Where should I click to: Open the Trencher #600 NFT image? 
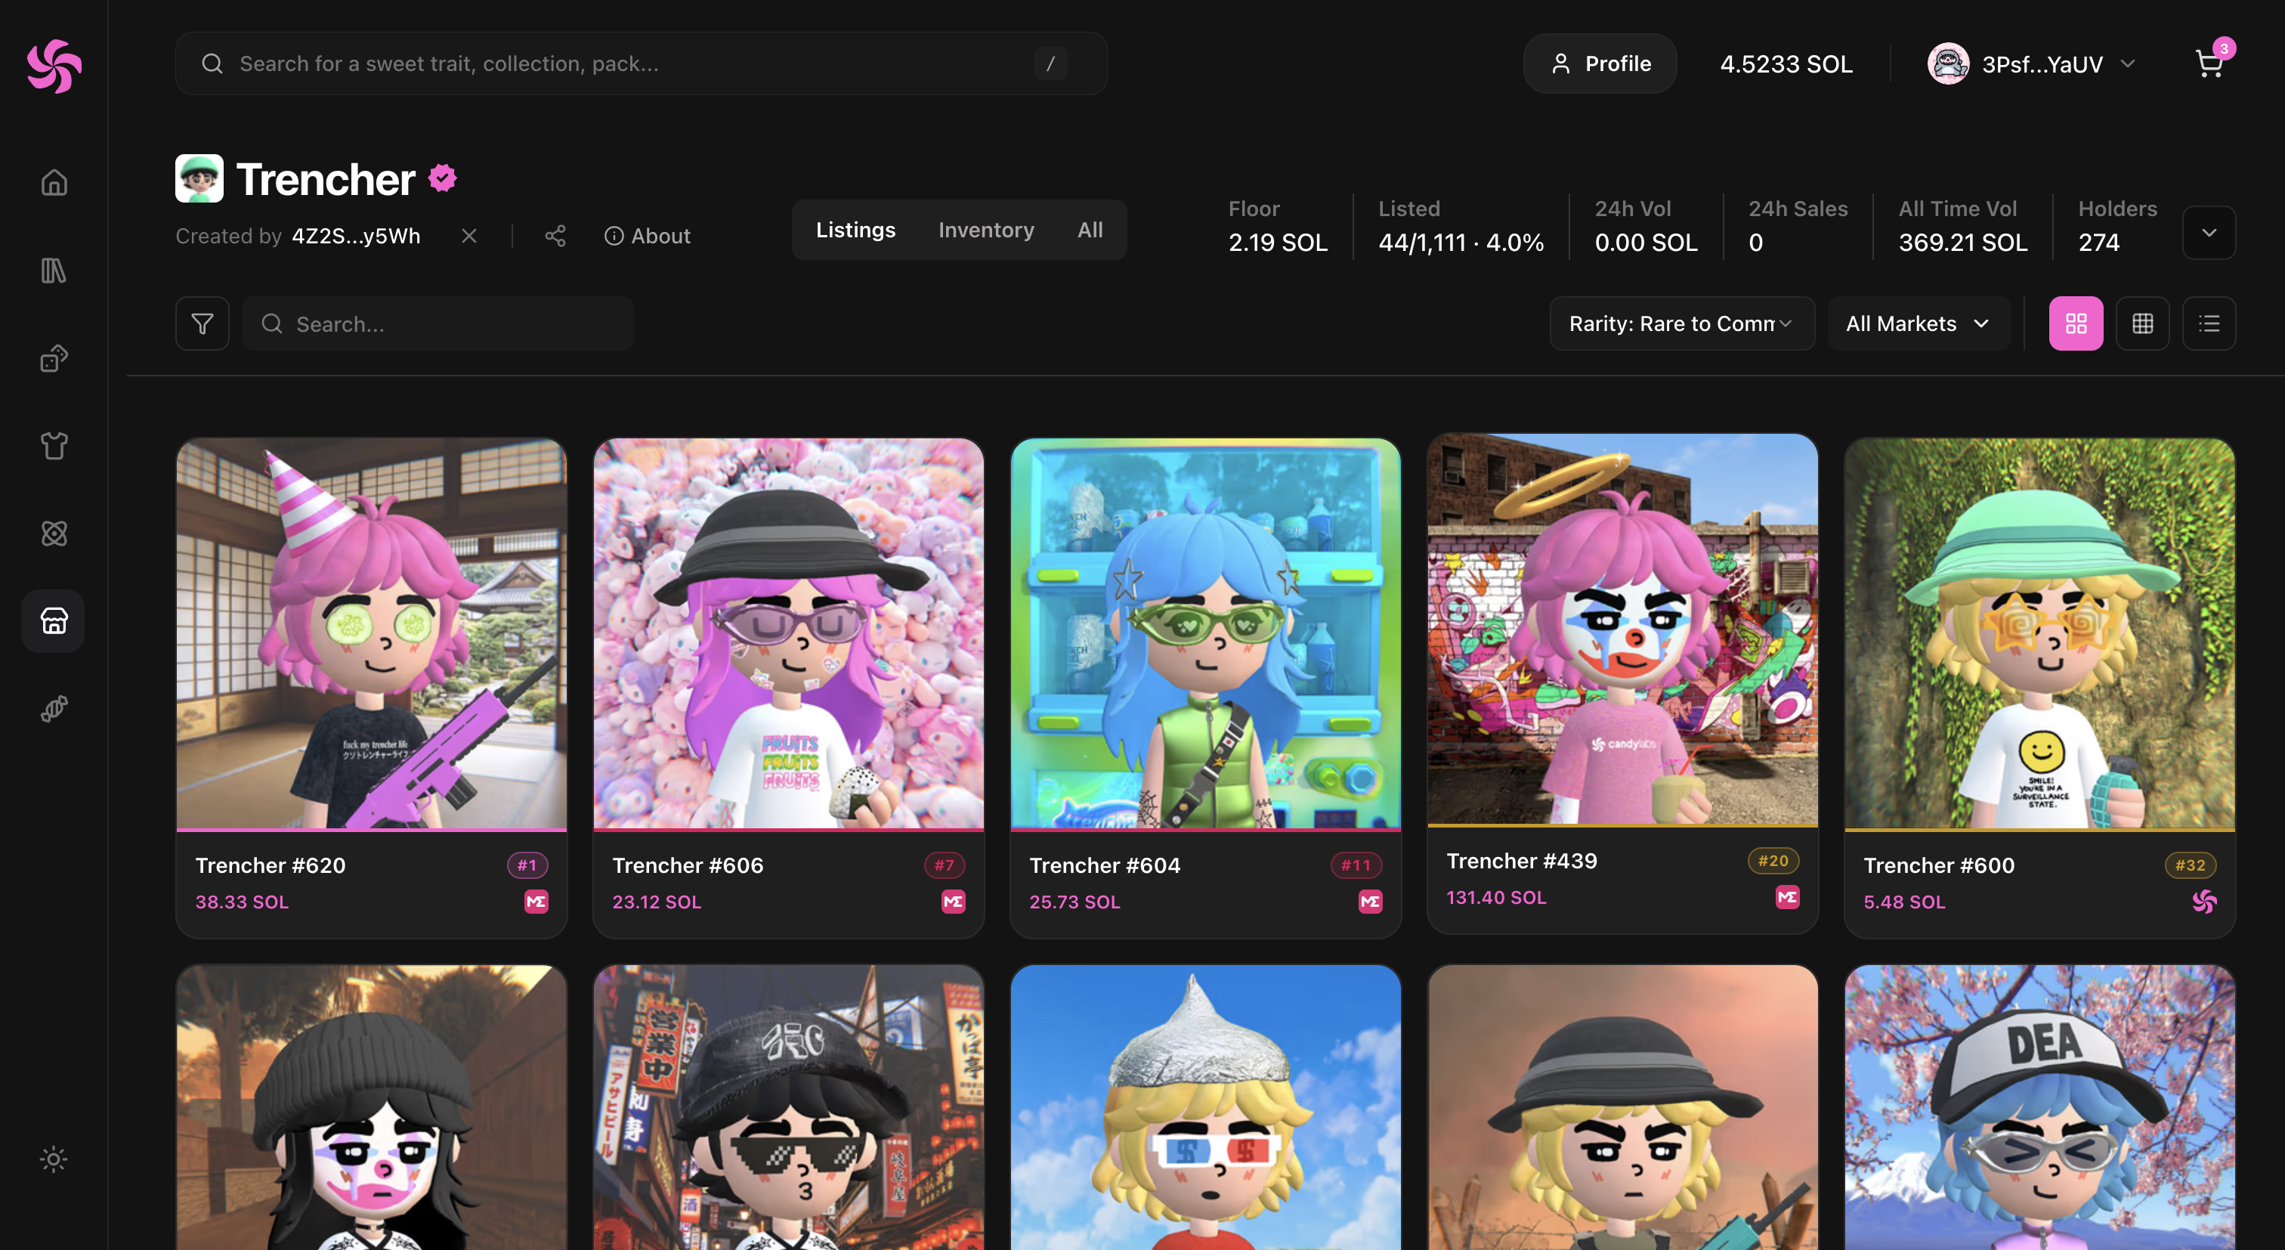(x=2039, y=633)
